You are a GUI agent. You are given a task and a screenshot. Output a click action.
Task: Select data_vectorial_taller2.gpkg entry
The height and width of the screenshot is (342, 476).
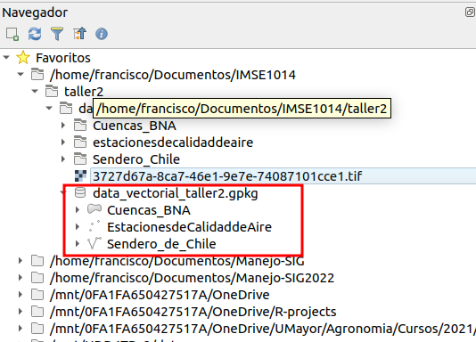pyautogui.click(x=176, y=193)
